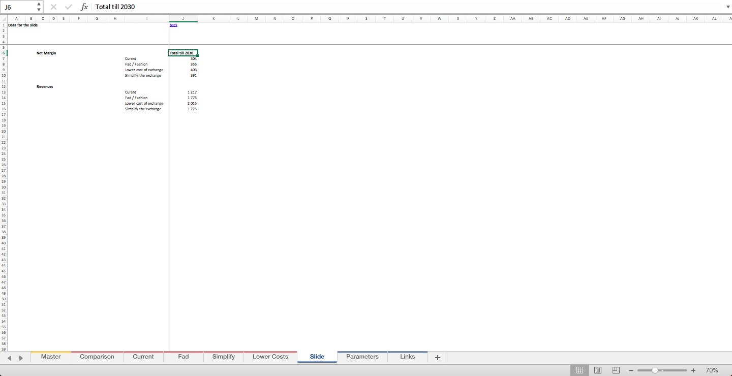732x376 pixels.
Task: Open the Comparison sheet
Action: point(97,357)
